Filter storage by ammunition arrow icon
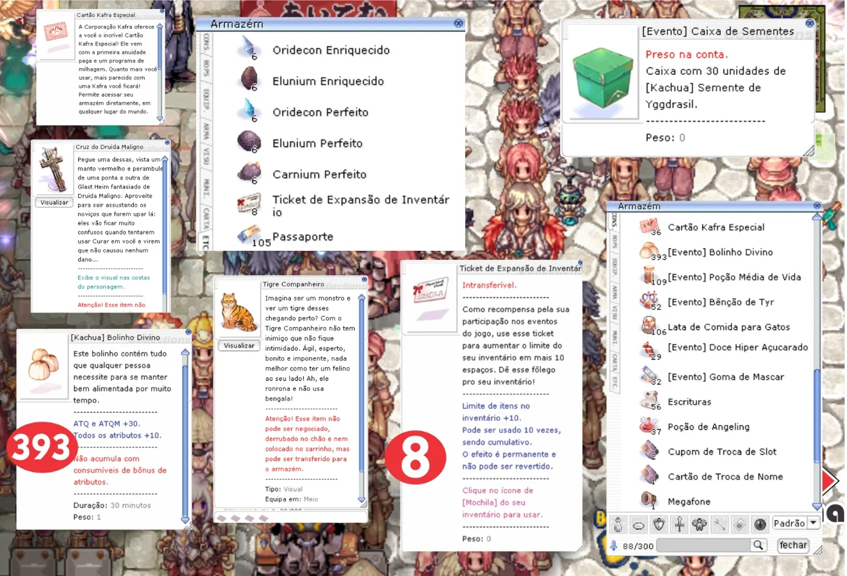Image resolution: width=847 pixels, height=576 pixels. point(720,525)
